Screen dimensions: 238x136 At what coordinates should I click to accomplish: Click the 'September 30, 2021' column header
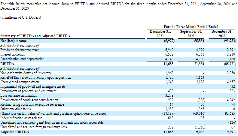click(x=191, y=34)
